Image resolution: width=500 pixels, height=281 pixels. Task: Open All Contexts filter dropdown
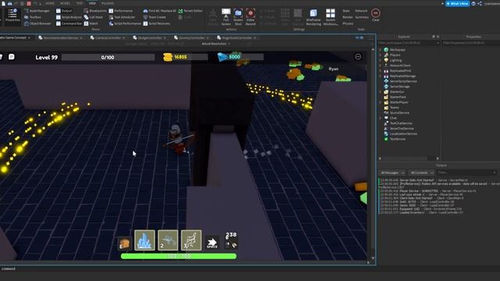[x=421, y=173]
